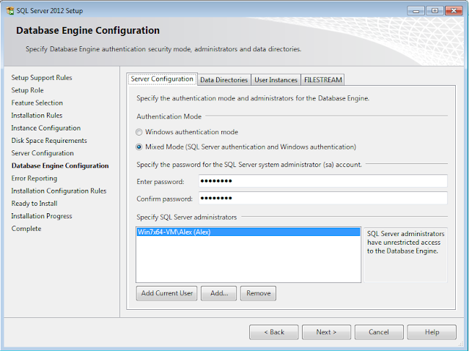Click Instance Configuration step in sidebar

coord(45,128)
